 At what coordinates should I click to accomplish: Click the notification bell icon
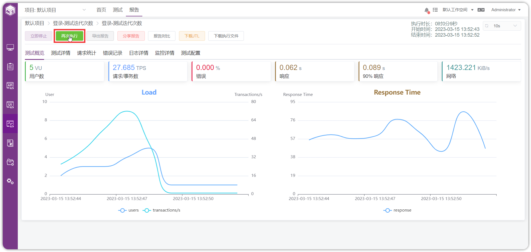click(427, 10)
